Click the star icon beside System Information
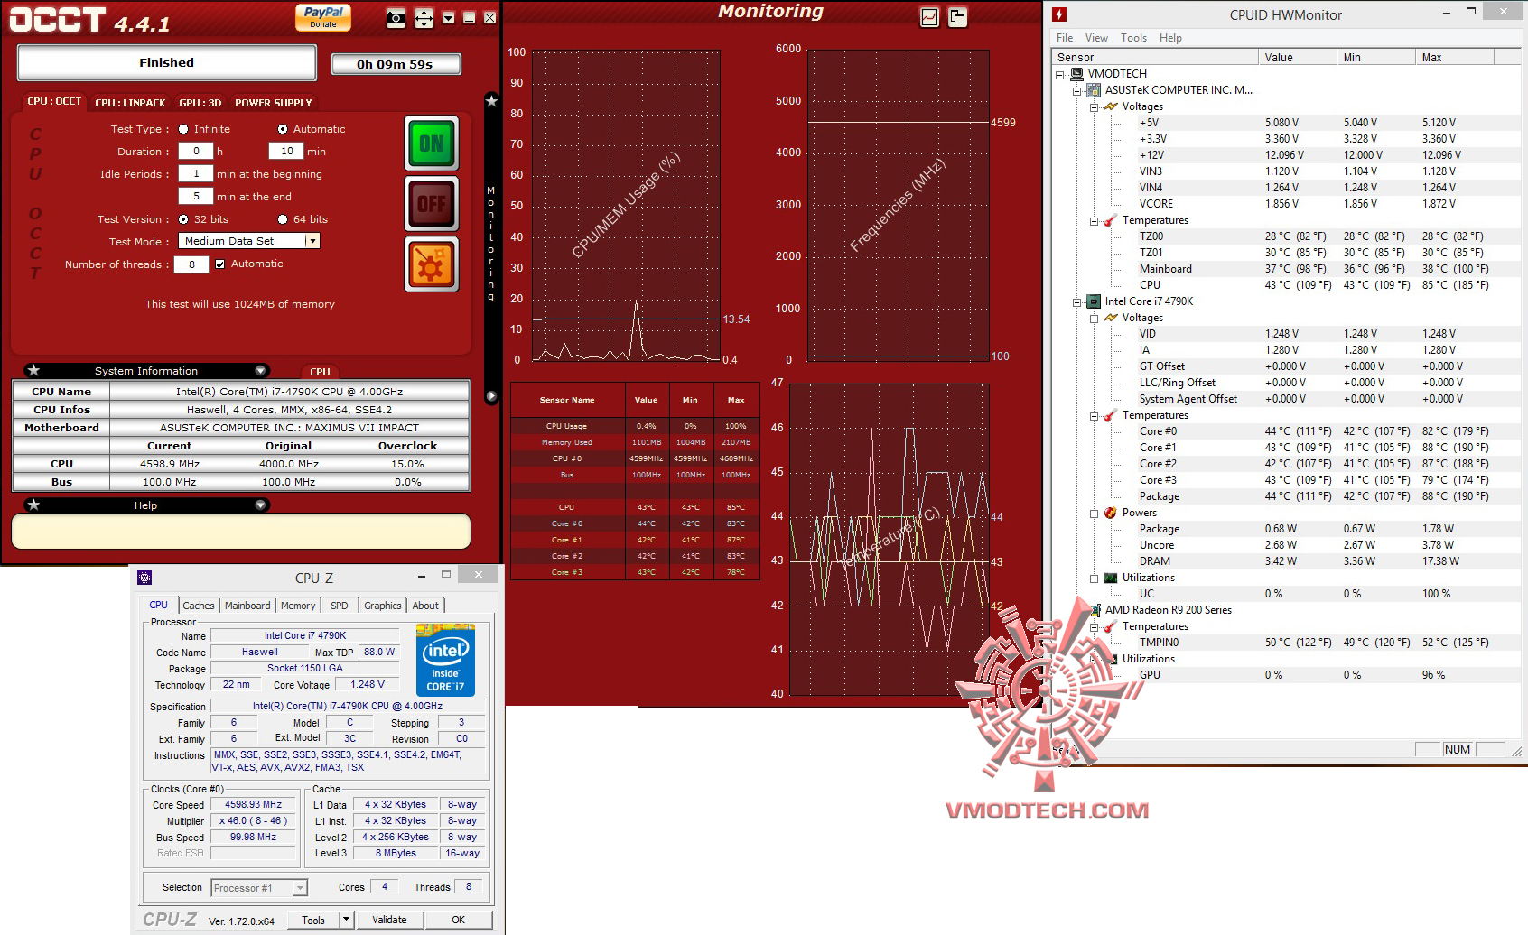 click(33, 370)
